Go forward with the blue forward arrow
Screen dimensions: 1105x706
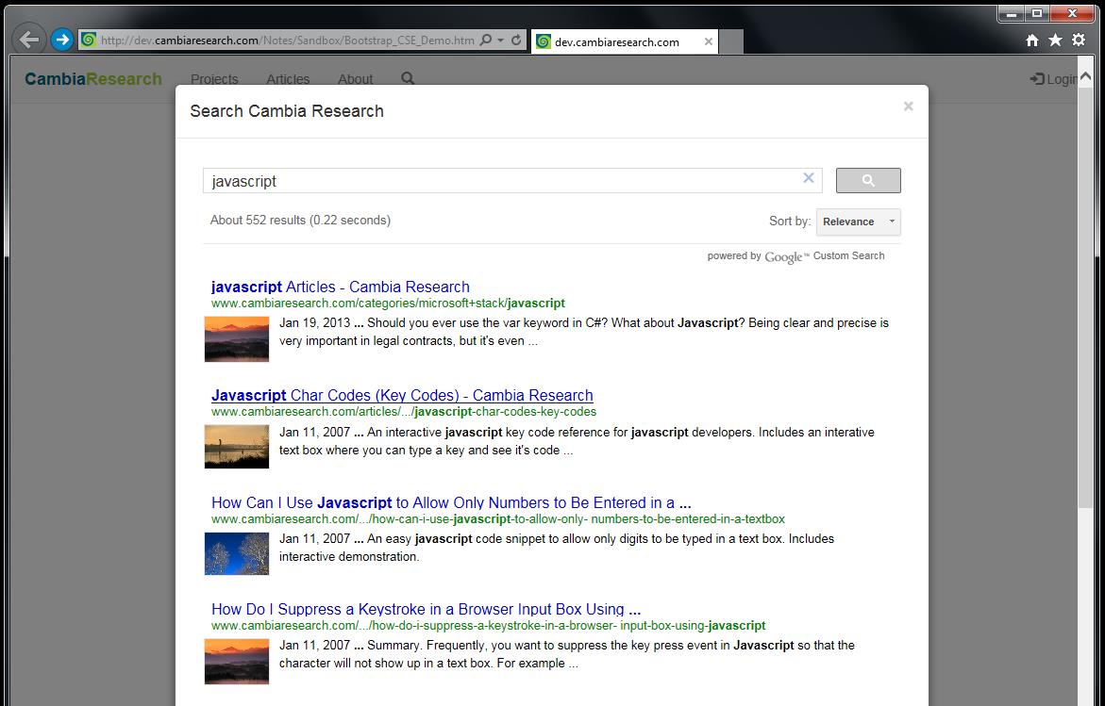click(x=62, y=41)
